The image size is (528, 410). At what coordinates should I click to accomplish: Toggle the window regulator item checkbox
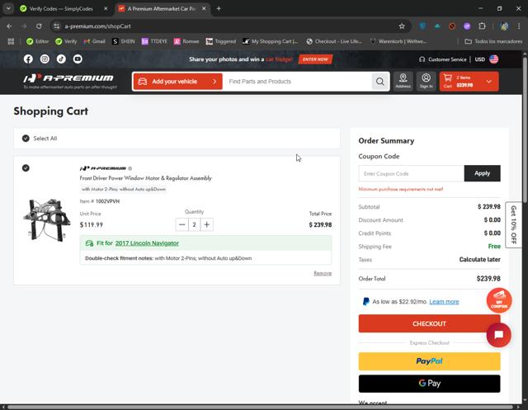(26, 168)
